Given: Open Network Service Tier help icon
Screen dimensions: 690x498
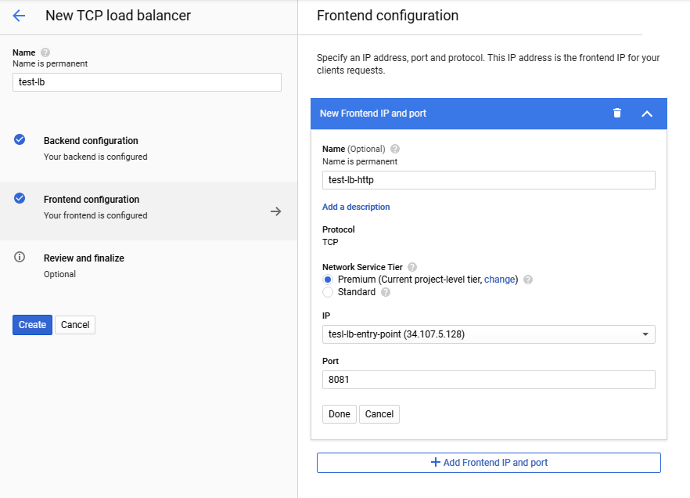Looking at the screenshot, I should (412, 267).
